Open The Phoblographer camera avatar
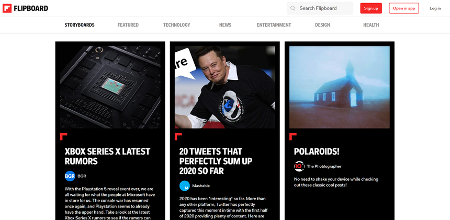Image resolution: width=450 pixels, height=220 pixels. click(x=299, y=166)
